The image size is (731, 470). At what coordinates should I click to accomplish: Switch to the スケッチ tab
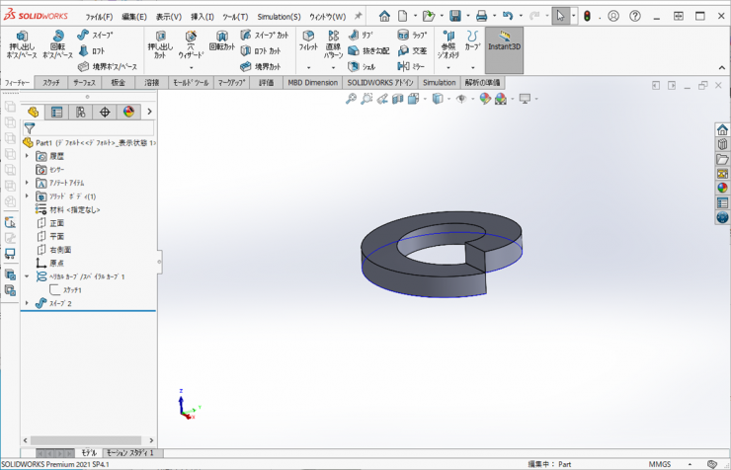(x=50, y=83)
